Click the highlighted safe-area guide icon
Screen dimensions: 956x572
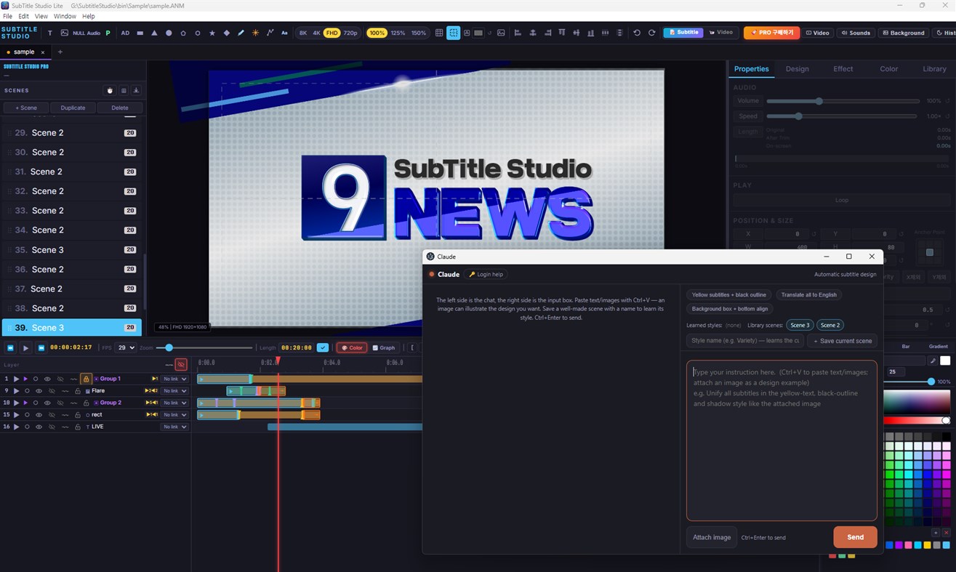(x=454, y=33)
